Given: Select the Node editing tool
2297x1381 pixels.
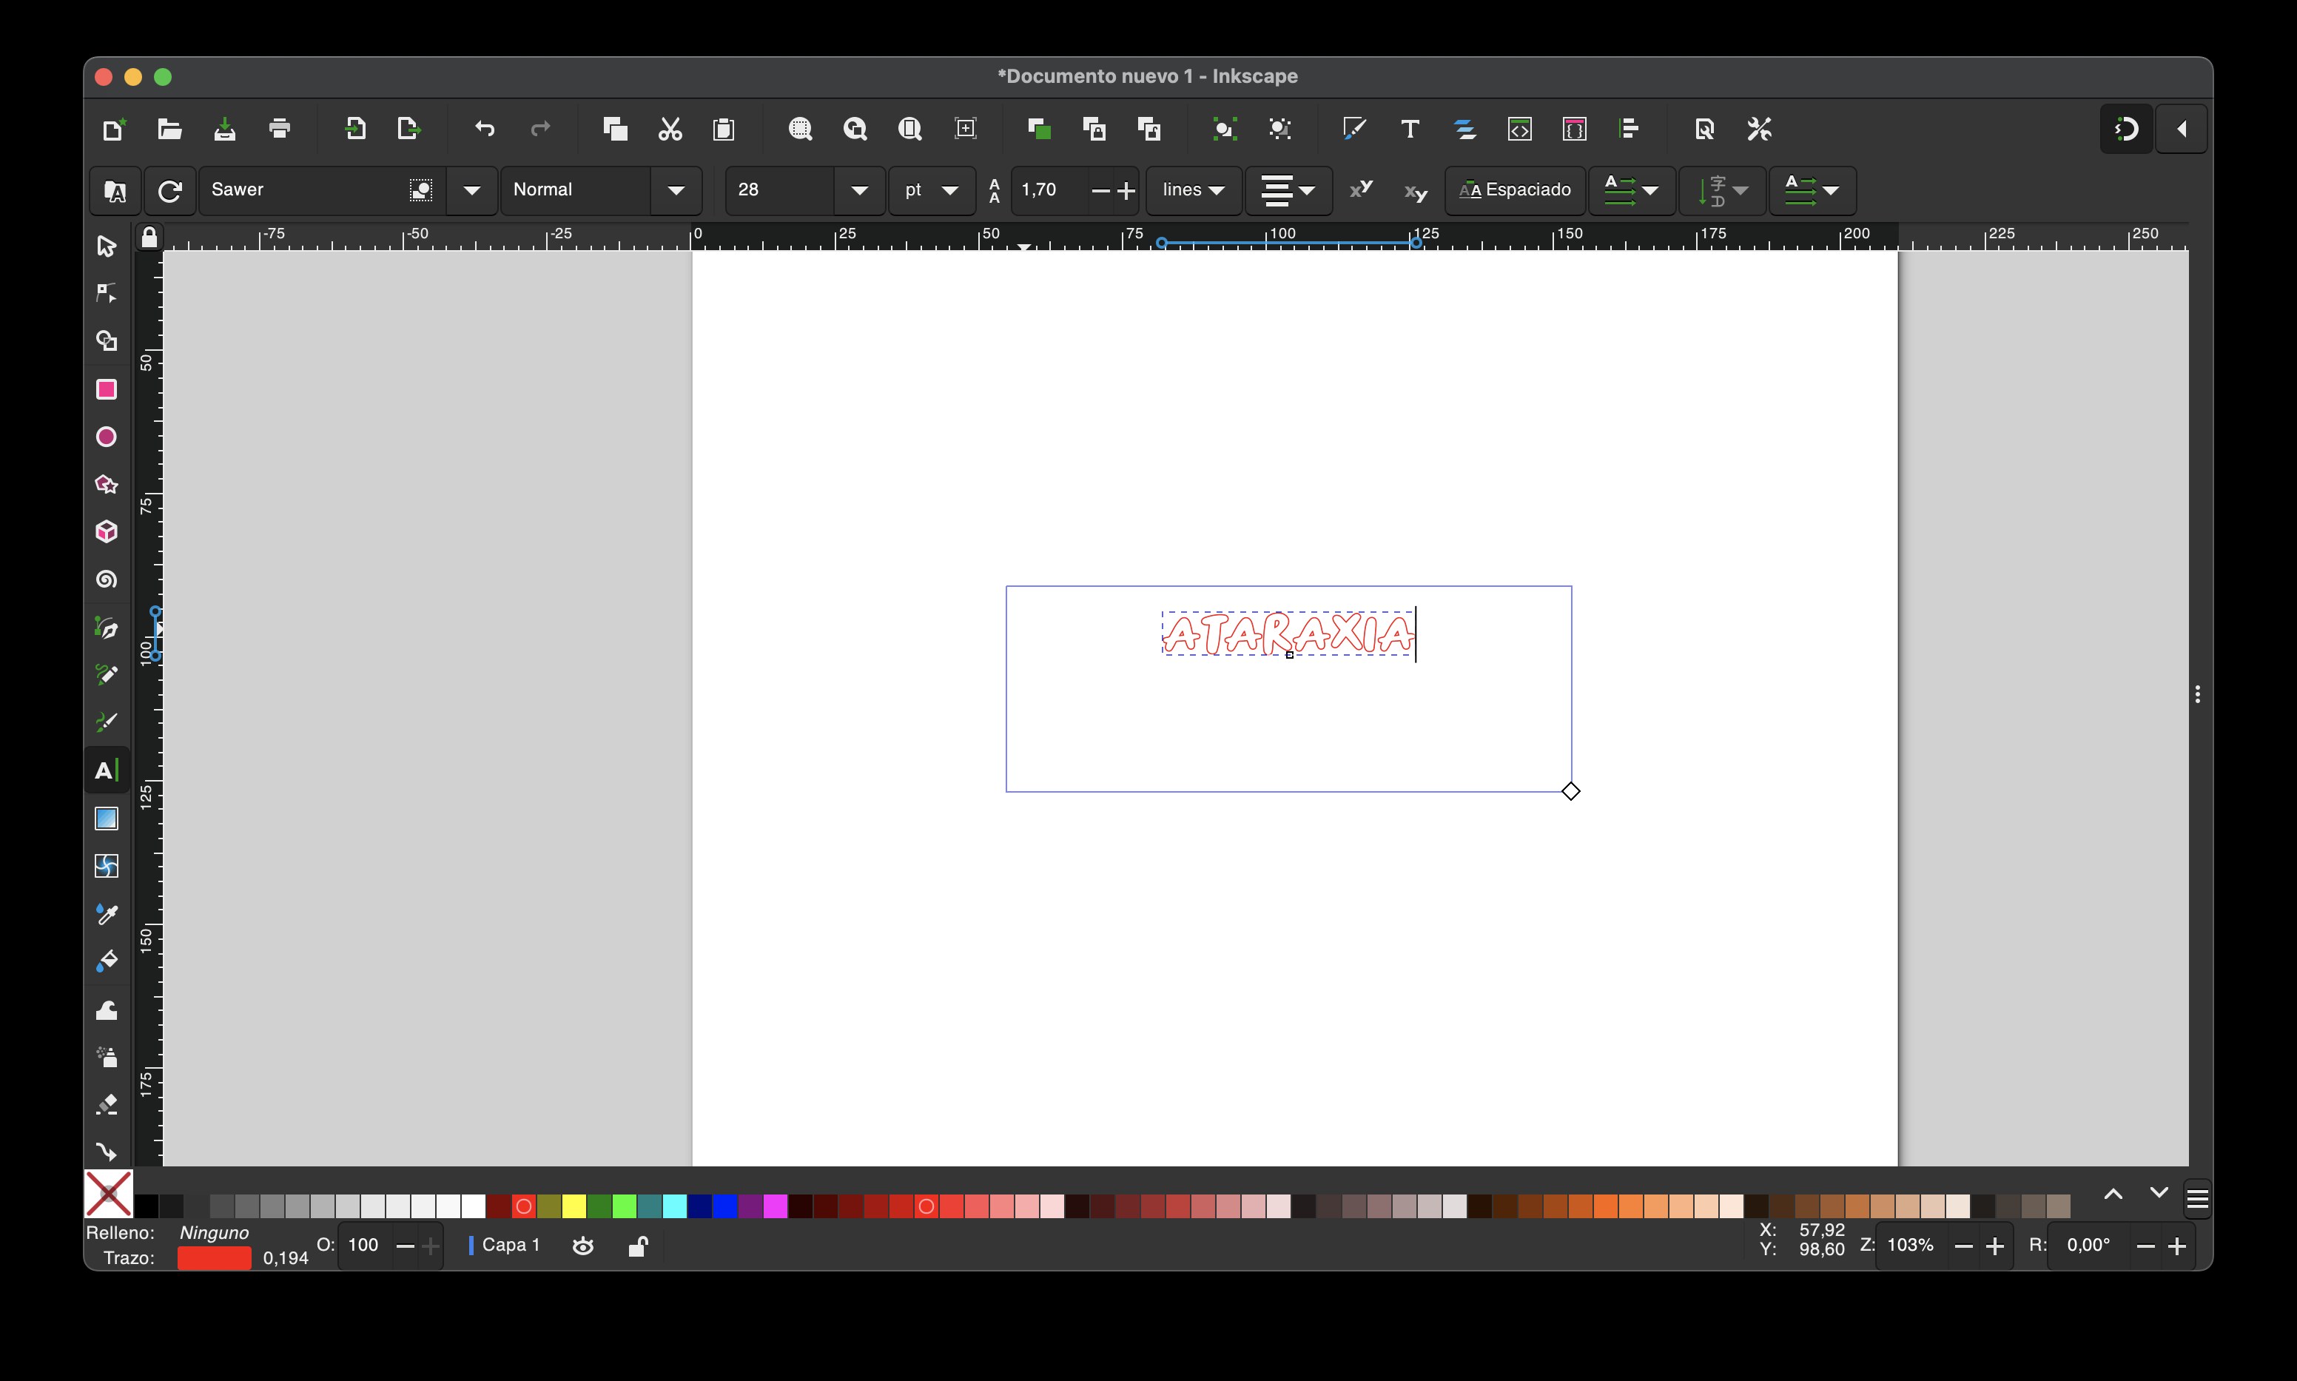Looking at the screenshot, I should point(106,293).
